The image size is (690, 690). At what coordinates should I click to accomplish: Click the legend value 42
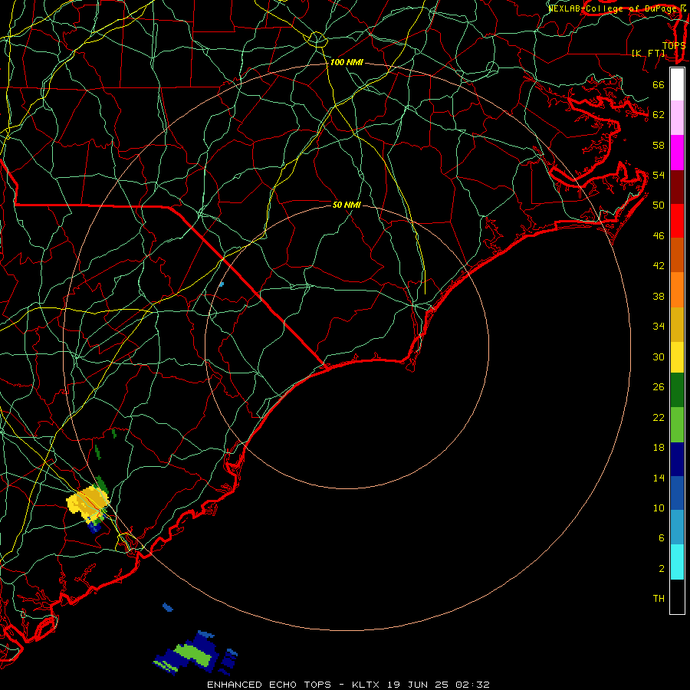coord(659,266)
